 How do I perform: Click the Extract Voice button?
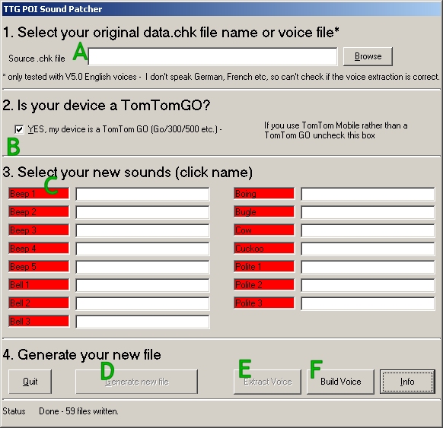267,382
